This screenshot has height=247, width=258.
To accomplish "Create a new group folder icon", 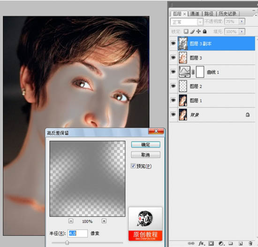I will pos(230,243).
